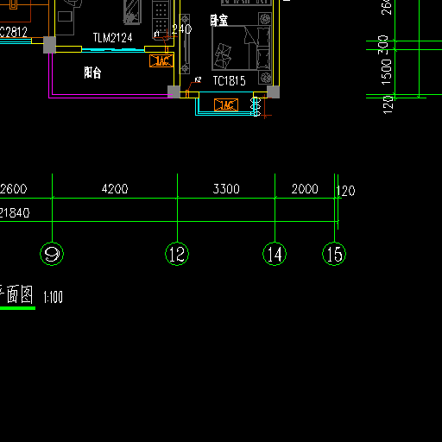Pick the magenta balcony railing line
Image resolution: width=442 pixels, height=442 pixels.
pos(110,96)
